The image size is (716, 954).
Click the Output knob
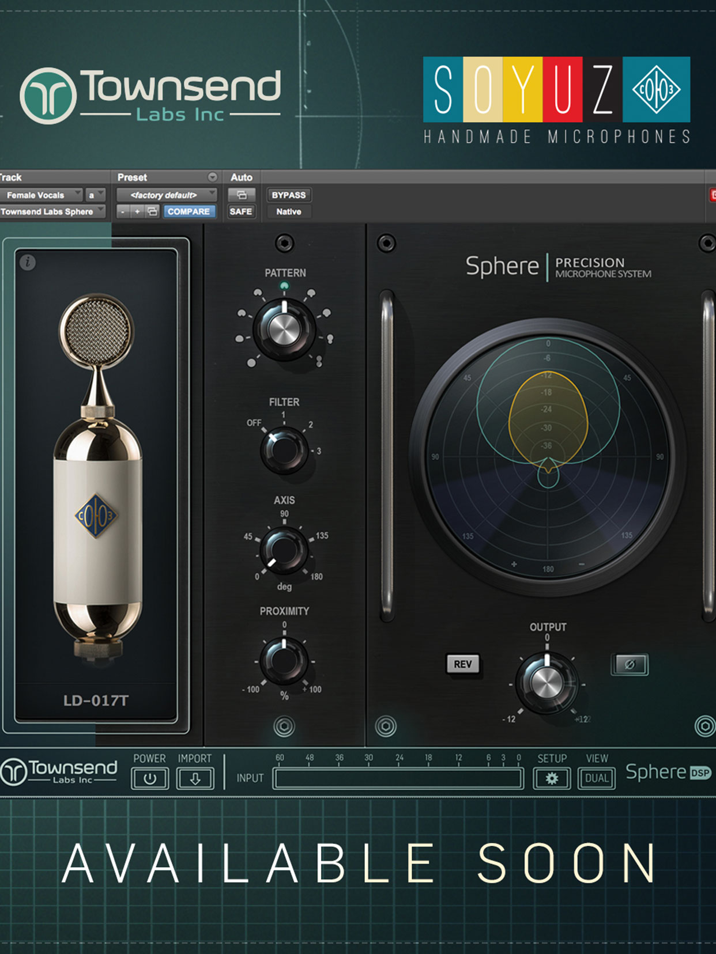[x=547, y=682]
